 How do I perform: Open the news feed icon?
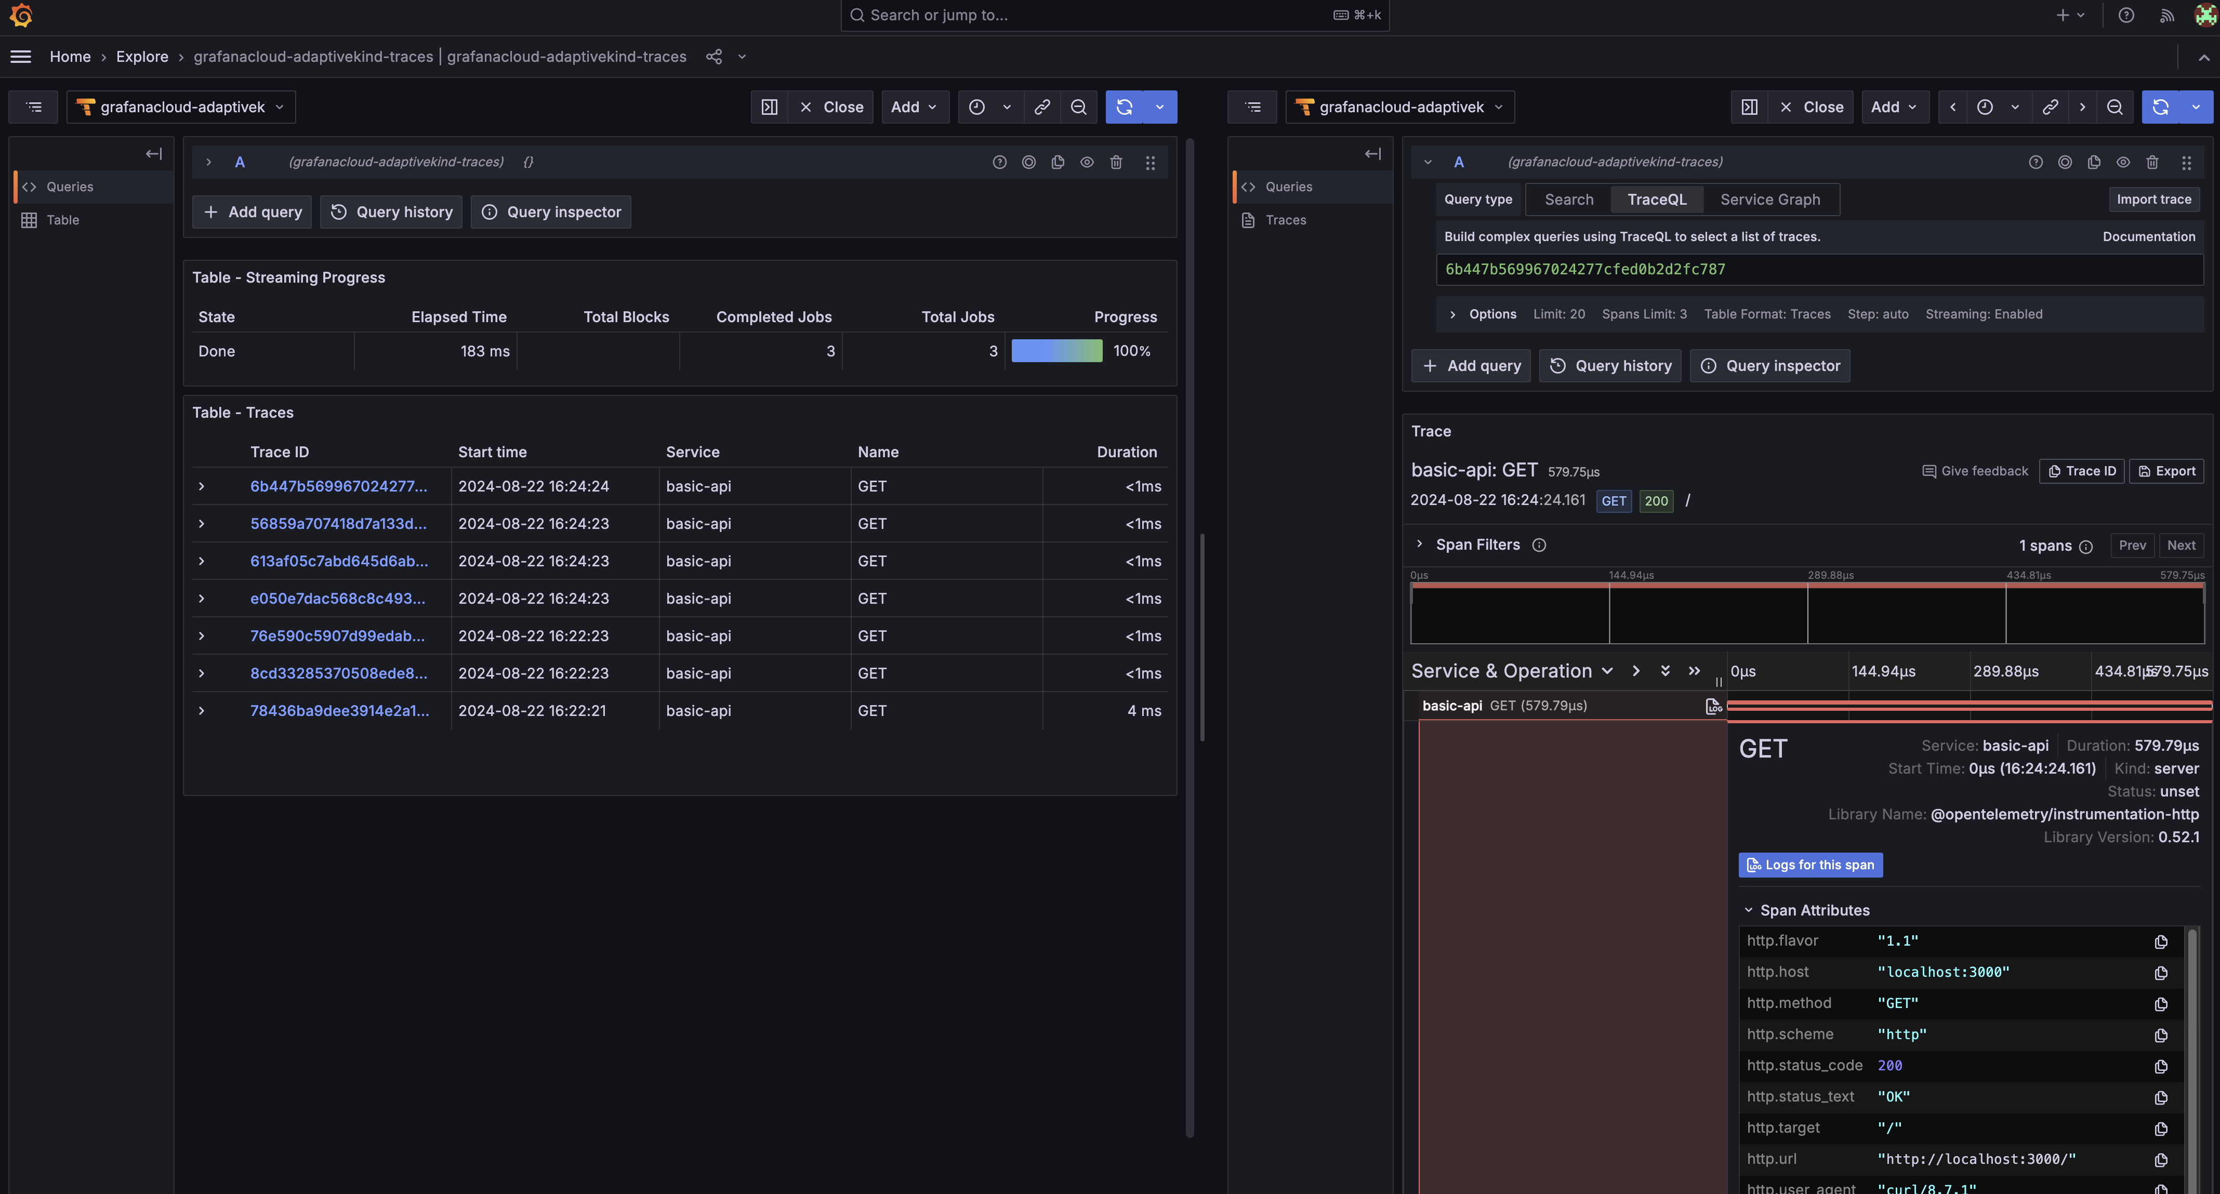(2166, 16)
